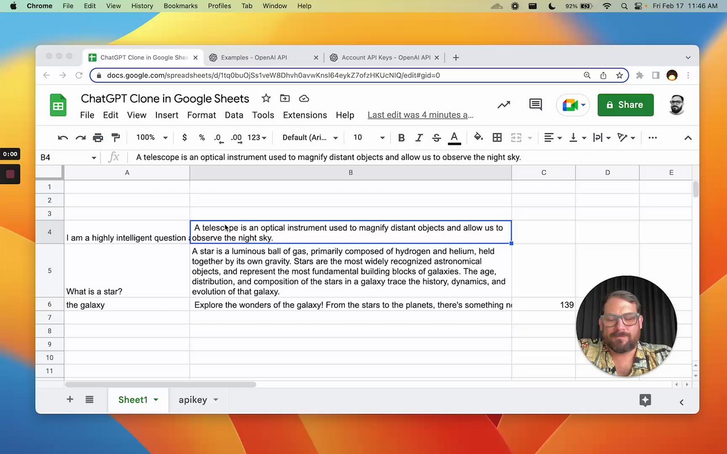Image resolution: width=727 pixels, height=454 pixels.
Task: Open Spotlight search in the menu bar
Action: point(624,6)
